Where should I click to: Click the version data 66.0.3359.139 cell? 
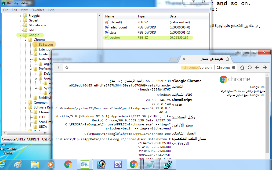[179, 38]
